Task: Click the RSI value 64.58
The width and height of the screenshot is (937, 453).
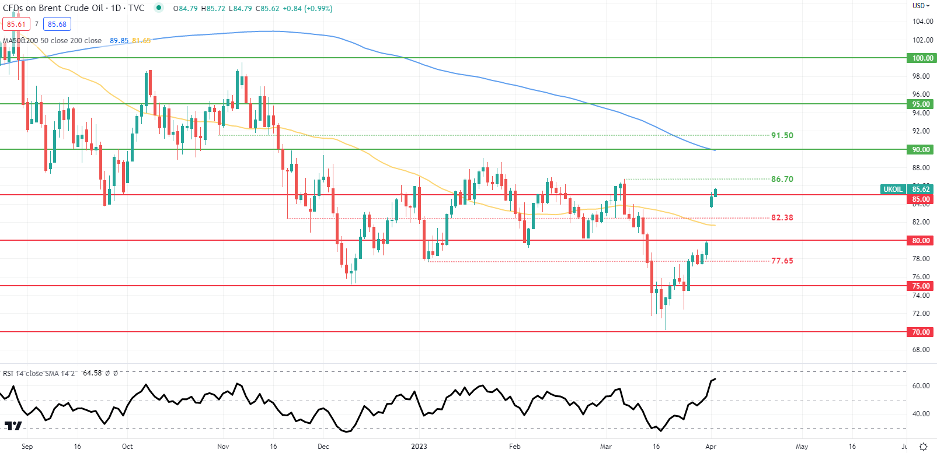Action: (x=92, y=373)
